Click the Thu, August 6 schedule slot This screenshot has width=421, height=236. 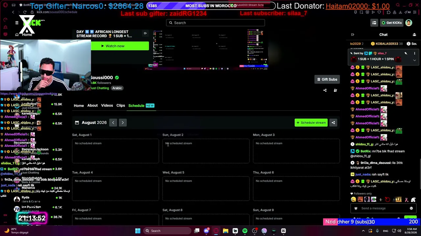296,189
